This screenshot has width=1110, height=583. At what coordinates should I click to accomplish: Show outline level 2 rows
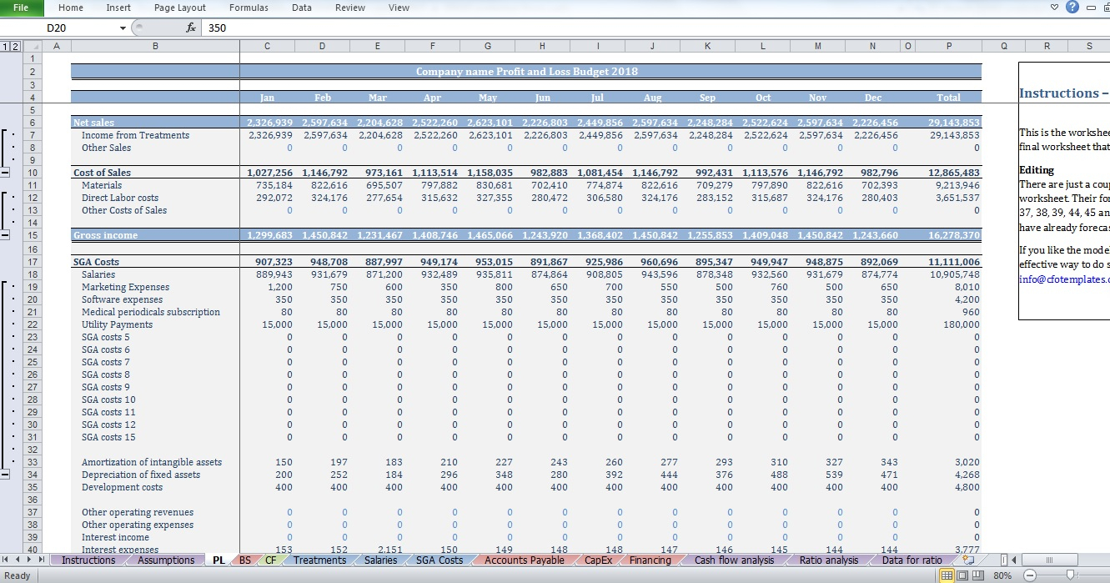pos(14,46)
